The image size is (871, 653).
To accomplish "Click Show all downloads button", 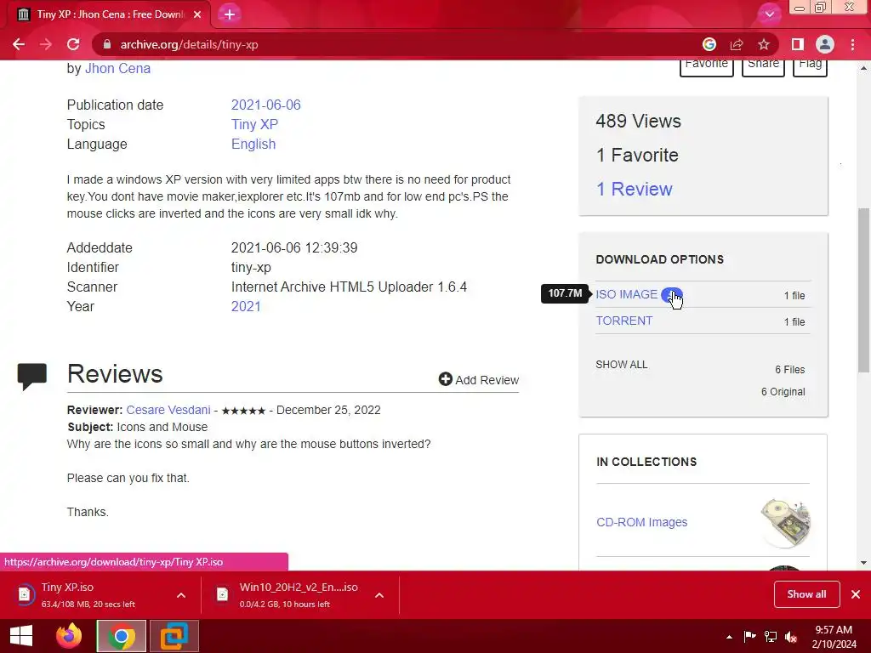I will tap(806, 594).
